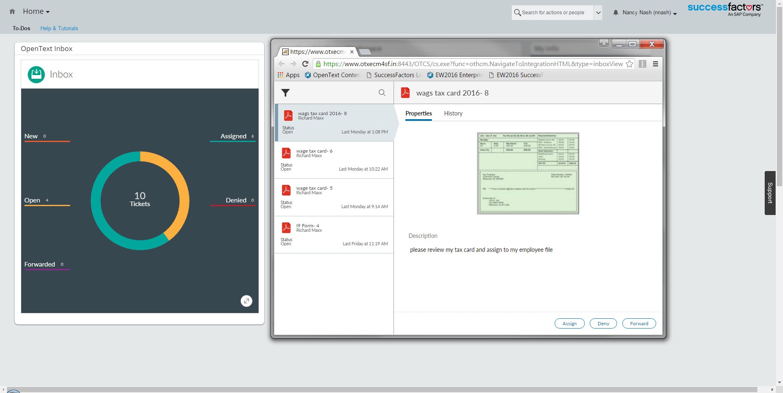Click the PDF icon of wage tax card- 6
The height and width of the screenshot is (393, 783).
point(286,153)
